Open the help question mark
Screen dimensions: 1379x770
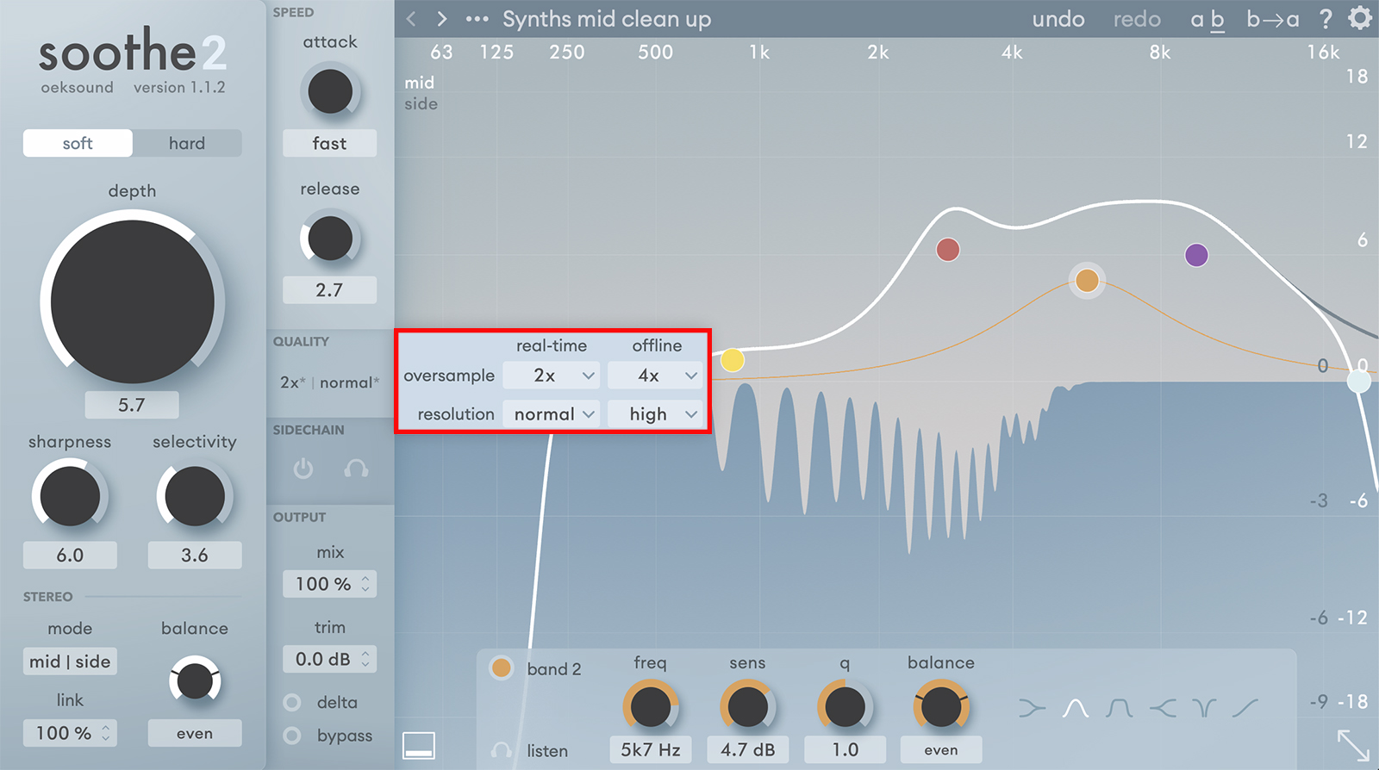click(1326, 19)
